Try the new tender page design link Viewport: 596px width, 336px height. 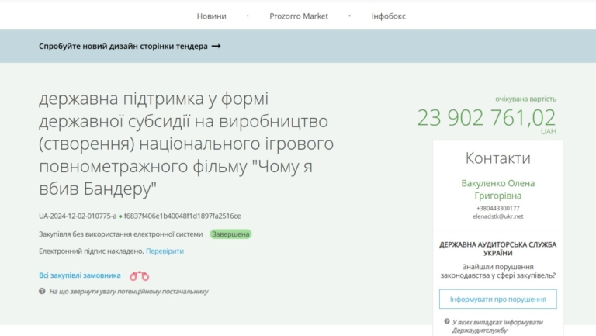click(123, 46)
